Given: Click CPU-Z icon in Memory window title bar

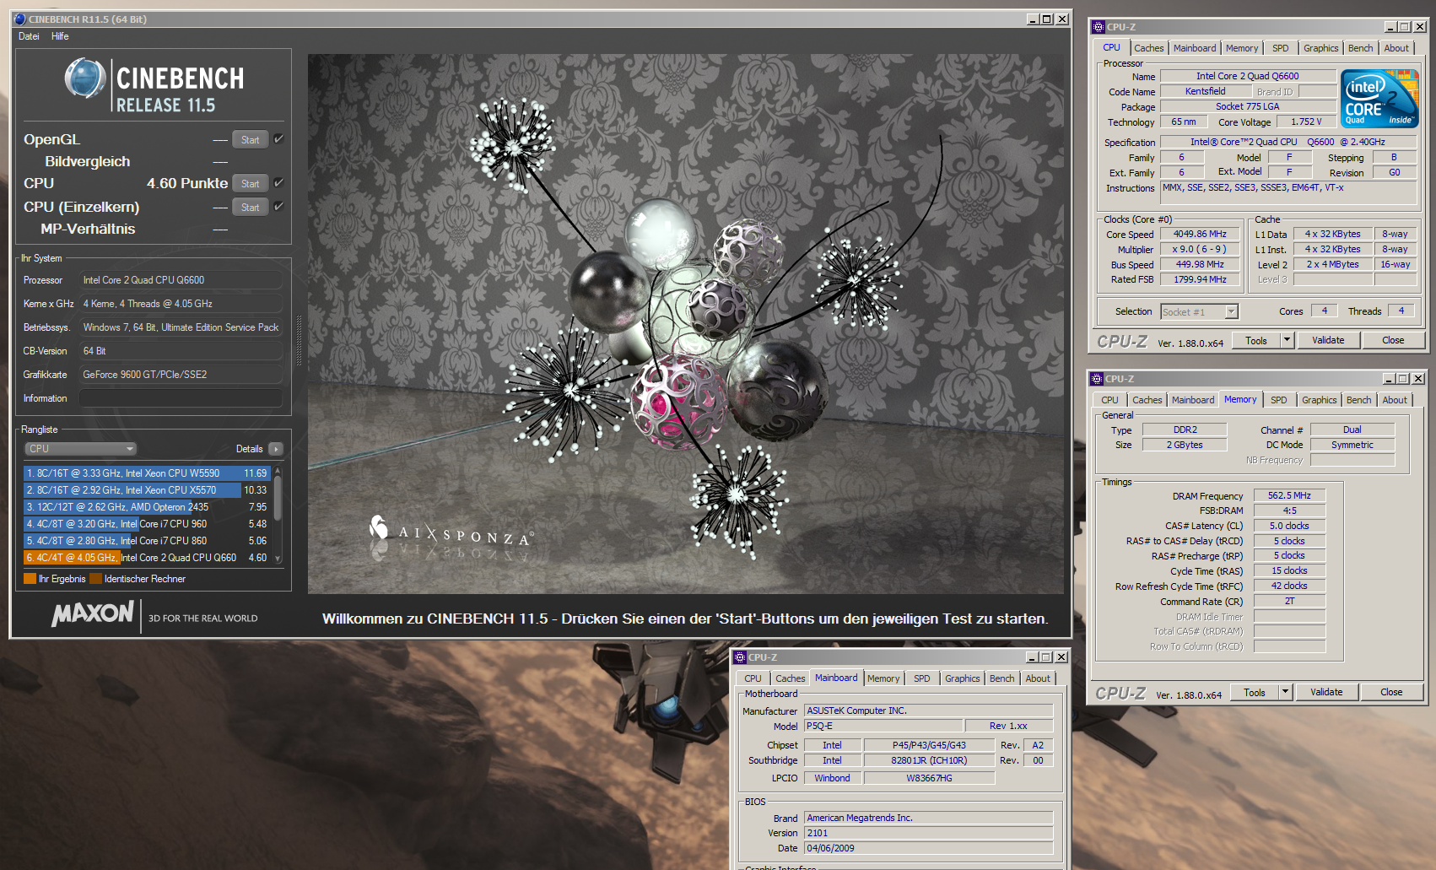Looking at the screenshot, I should coord(1096,379).
